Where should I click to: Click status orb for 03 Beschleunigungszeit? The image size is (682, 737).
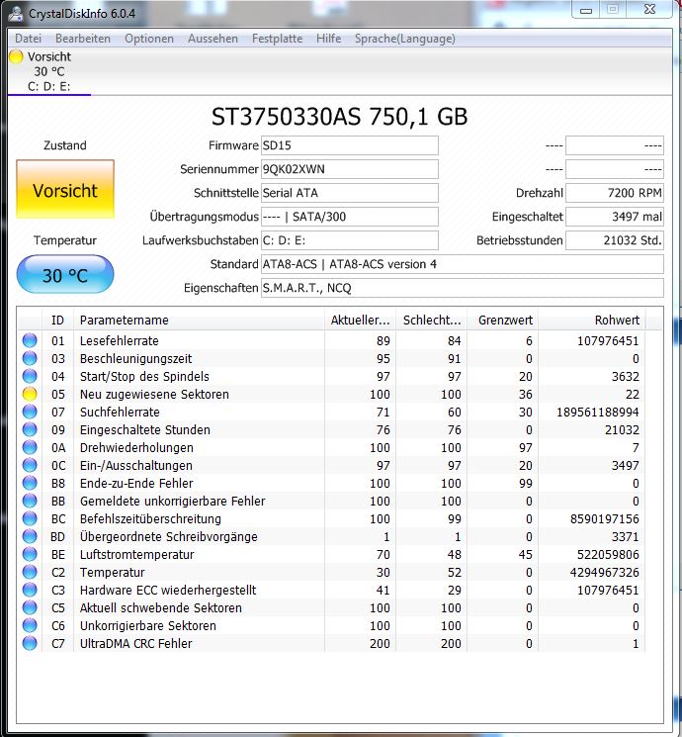tap(30, 358)
